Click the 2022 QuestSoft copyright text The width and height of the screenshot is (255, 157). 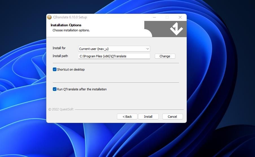click(x=61, y=109)
